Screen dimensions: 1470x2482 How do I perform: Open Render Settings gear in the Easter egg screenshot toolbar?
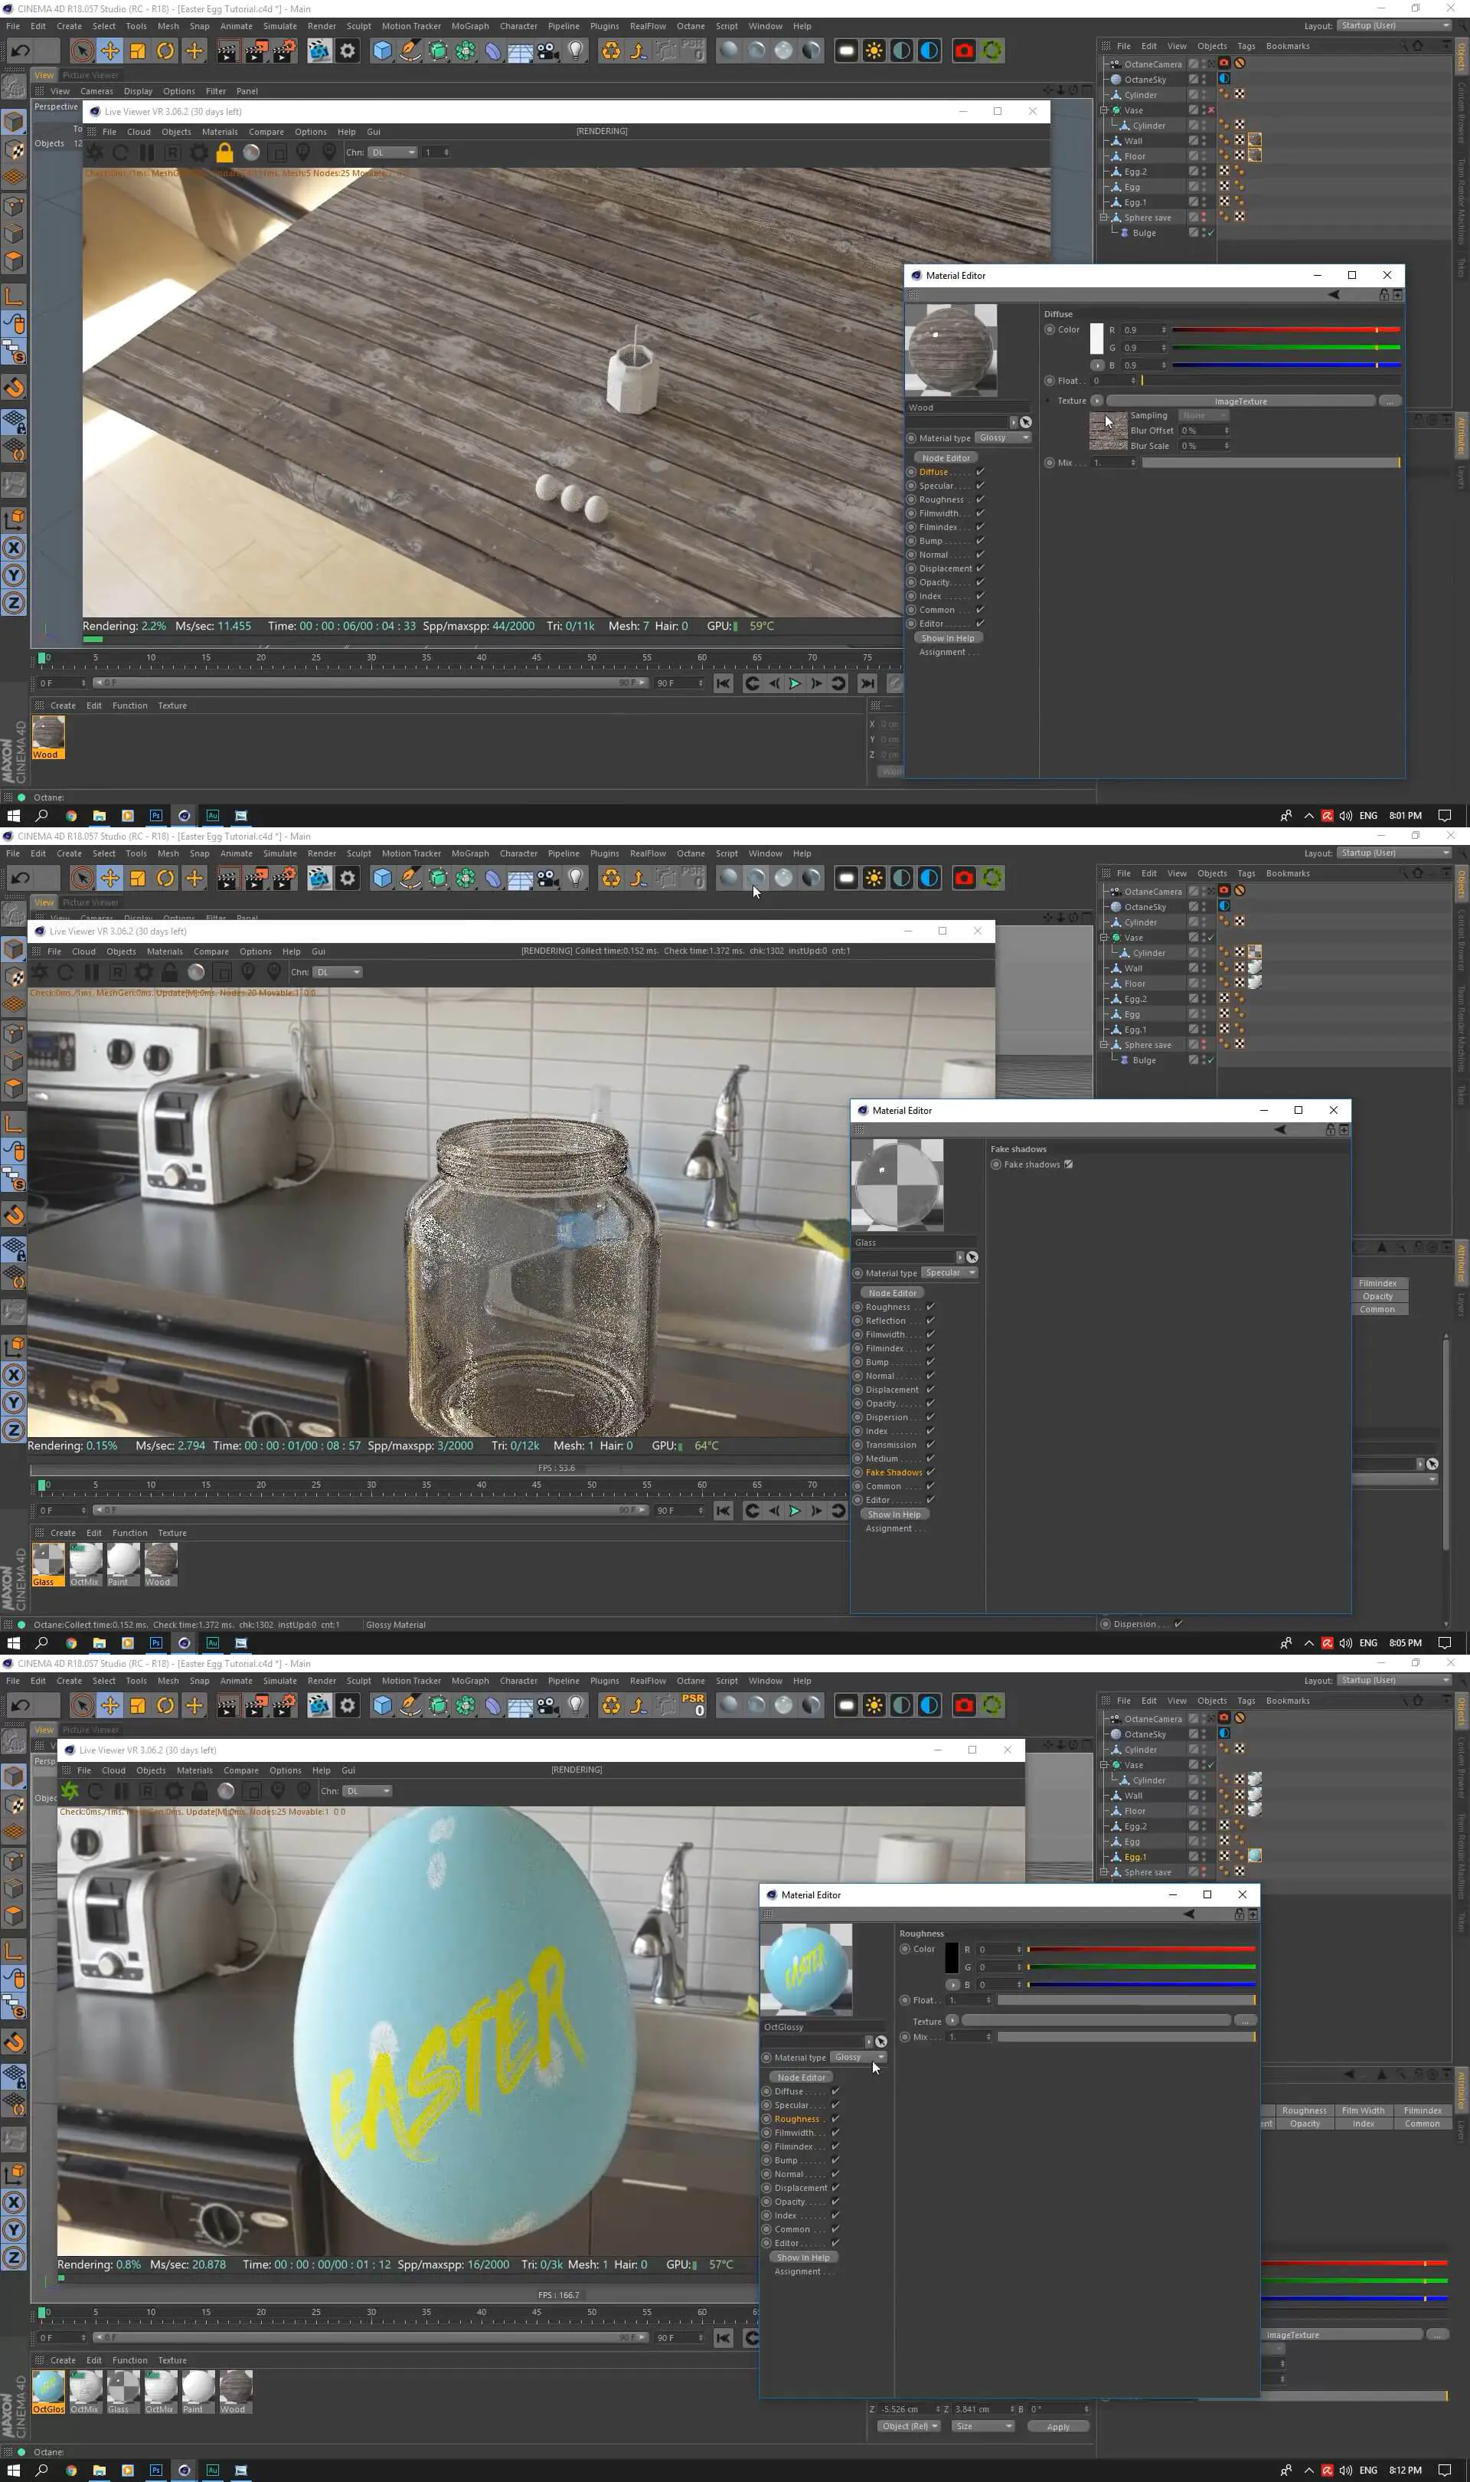pyautogui.click(x=348, y=1705)
